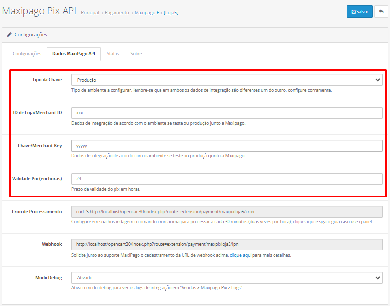This screenshot has width=390, height=306.
Task: Follow the clique aqui link for cron guide
Action: (303, 222)
